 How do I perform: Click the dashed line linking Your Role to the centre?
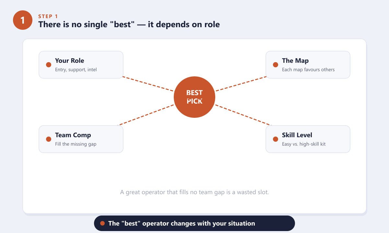[x=147, y=84]
